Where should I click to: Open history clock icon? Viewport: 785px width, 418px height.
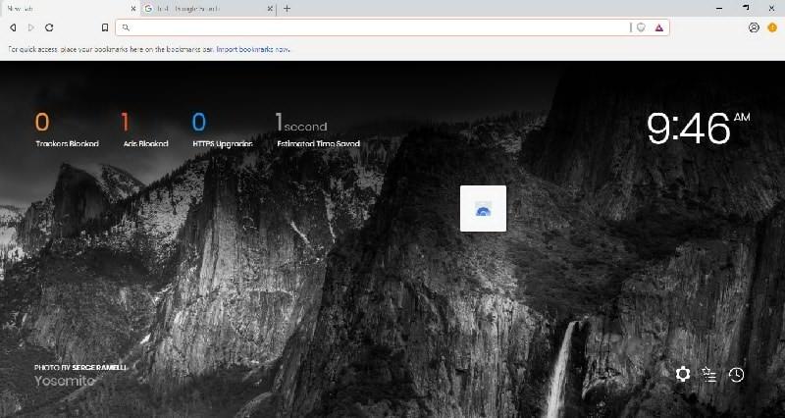[736, 375]
